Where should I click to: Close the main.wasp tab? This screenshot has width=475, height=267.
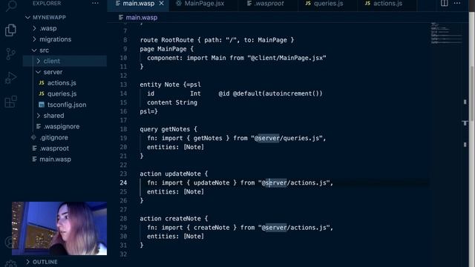pos(162,3)
